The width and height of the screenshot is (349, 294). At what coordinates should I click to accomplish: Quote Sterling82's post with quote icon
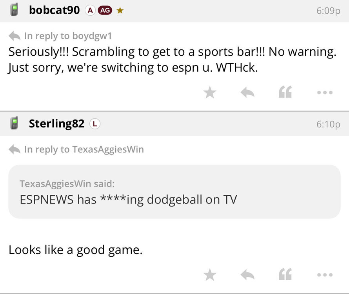coord(285,275)
